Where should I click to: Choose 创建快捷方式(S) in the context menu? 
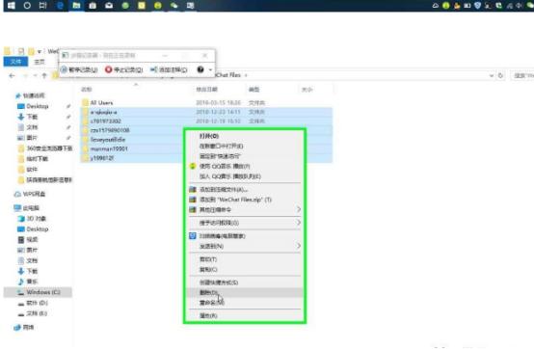pos(245,282)
